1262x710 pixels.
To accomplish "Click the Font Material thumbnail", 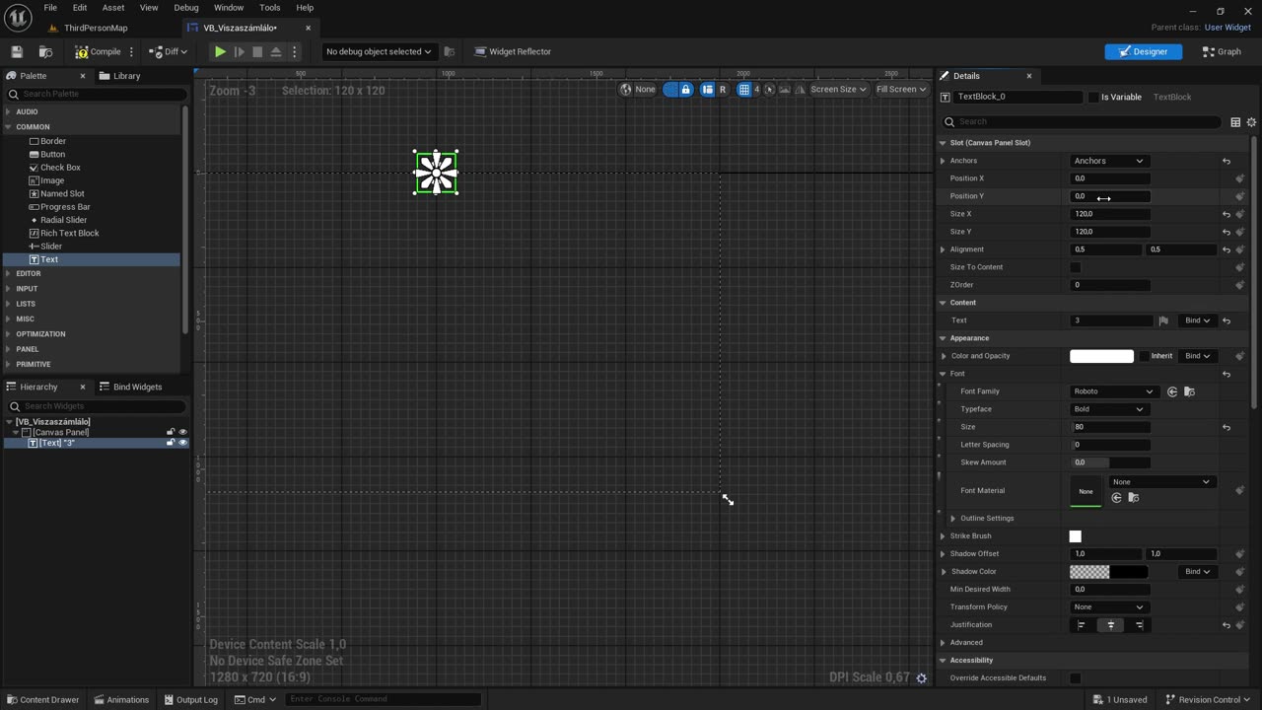I will click(x=1086, y=491).
